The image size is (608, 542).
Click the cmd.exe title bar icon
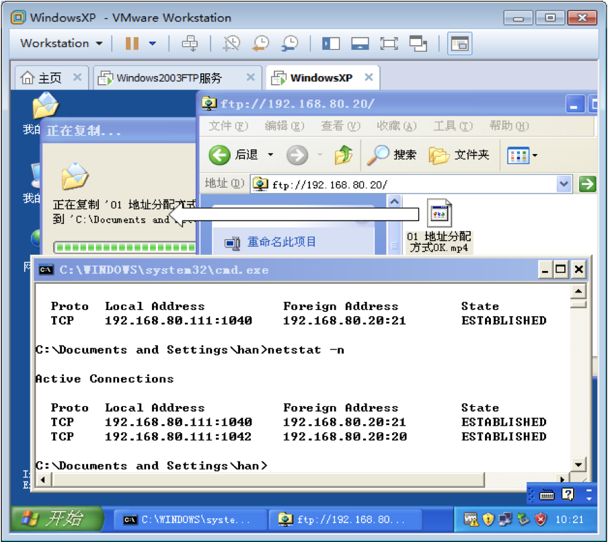pyautogui.click(x=46, y=270)
